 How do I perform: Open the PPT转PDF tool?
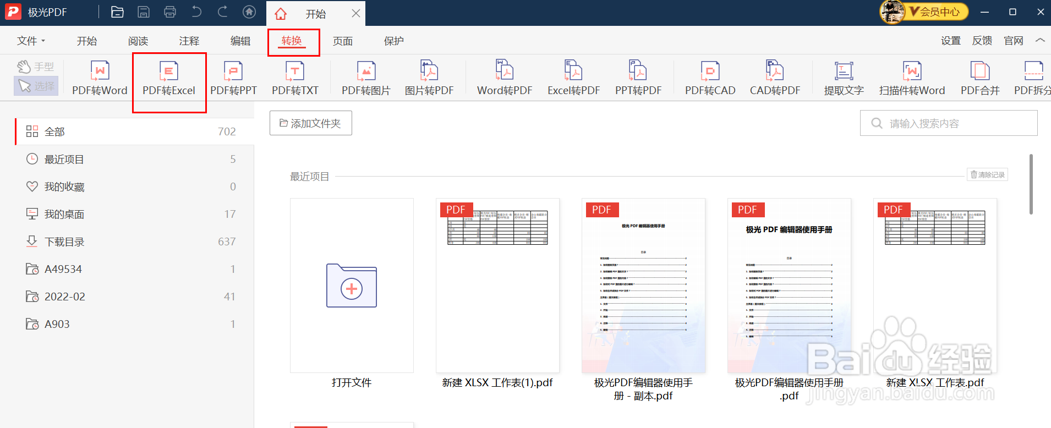[x=638, y=78]
